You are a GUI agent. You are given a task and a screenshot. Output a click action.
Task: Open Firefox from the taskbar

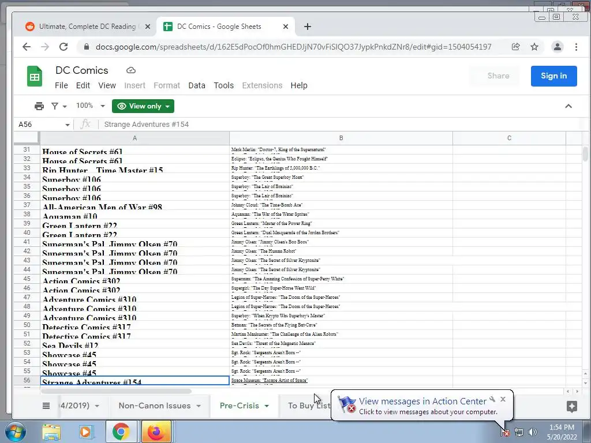pos(156,431)
